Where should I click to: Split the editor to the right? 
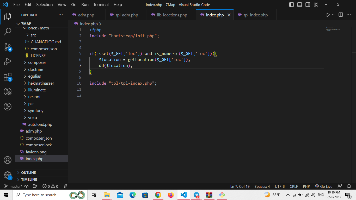click(341, 15)
